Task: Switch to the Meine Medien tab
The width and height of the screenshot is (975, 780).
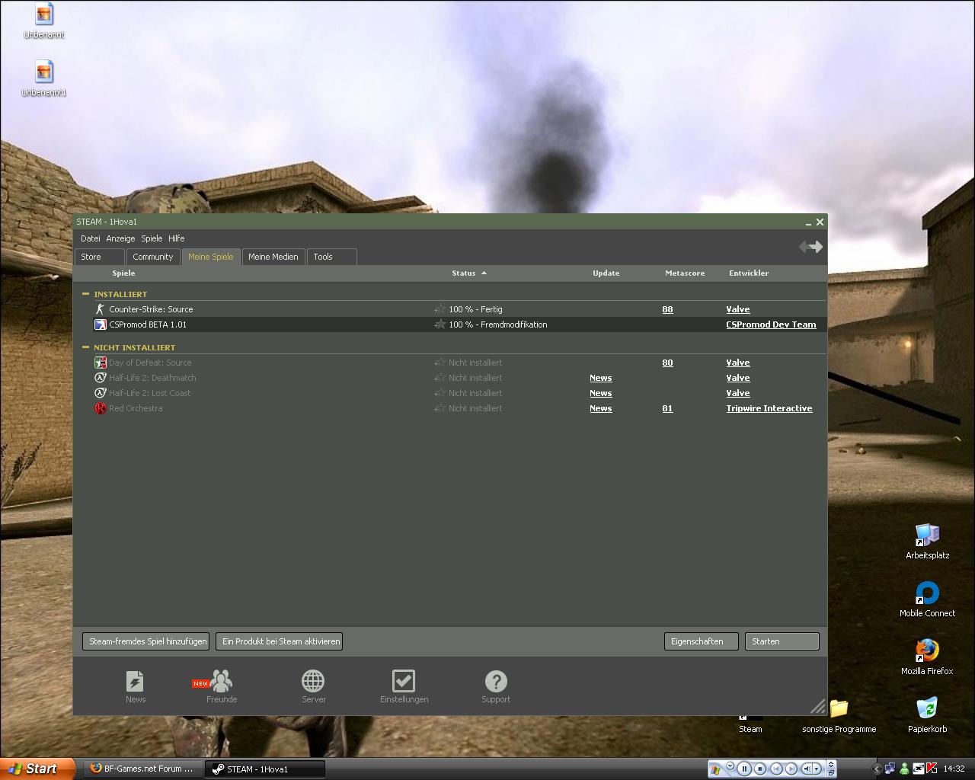Action: (x=273, y=257)
